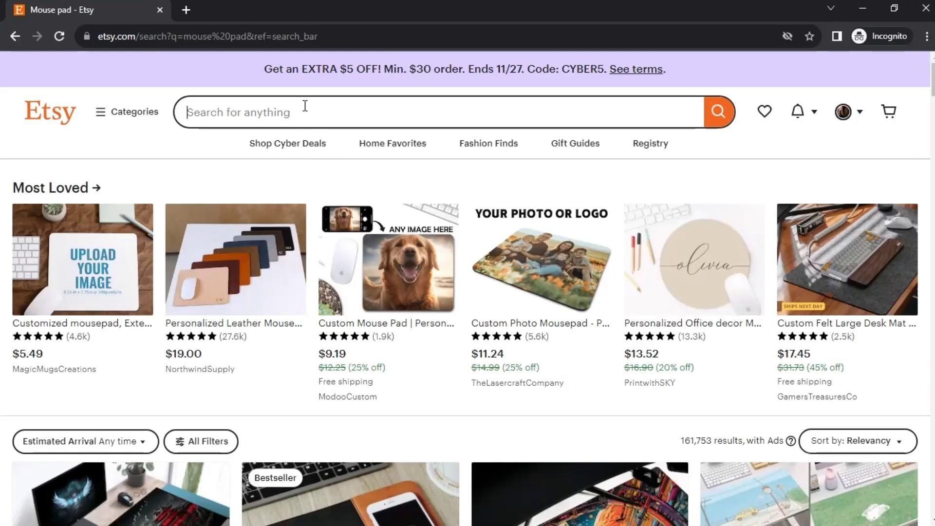Click third-party cookies blocked eye icon

pos(787,37)
